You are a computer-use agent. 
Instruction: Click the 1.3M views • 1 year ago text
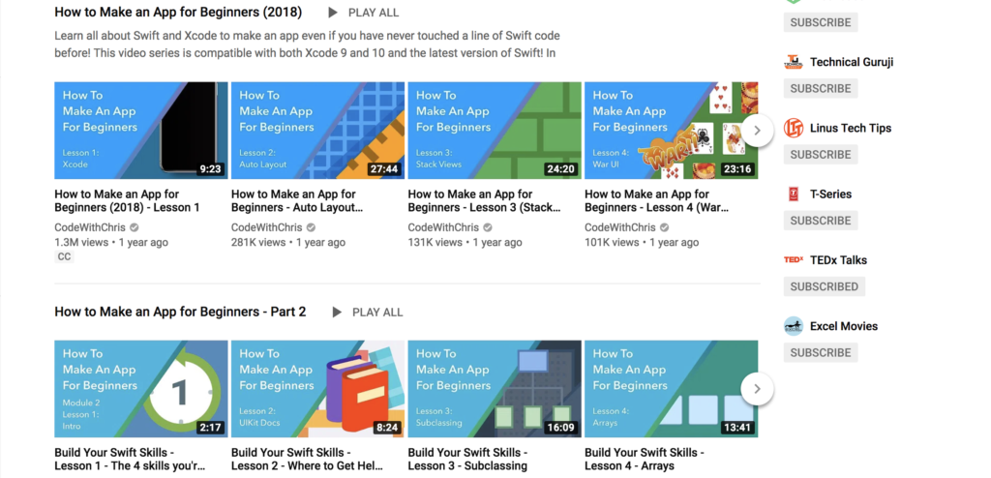coord(111,242)
